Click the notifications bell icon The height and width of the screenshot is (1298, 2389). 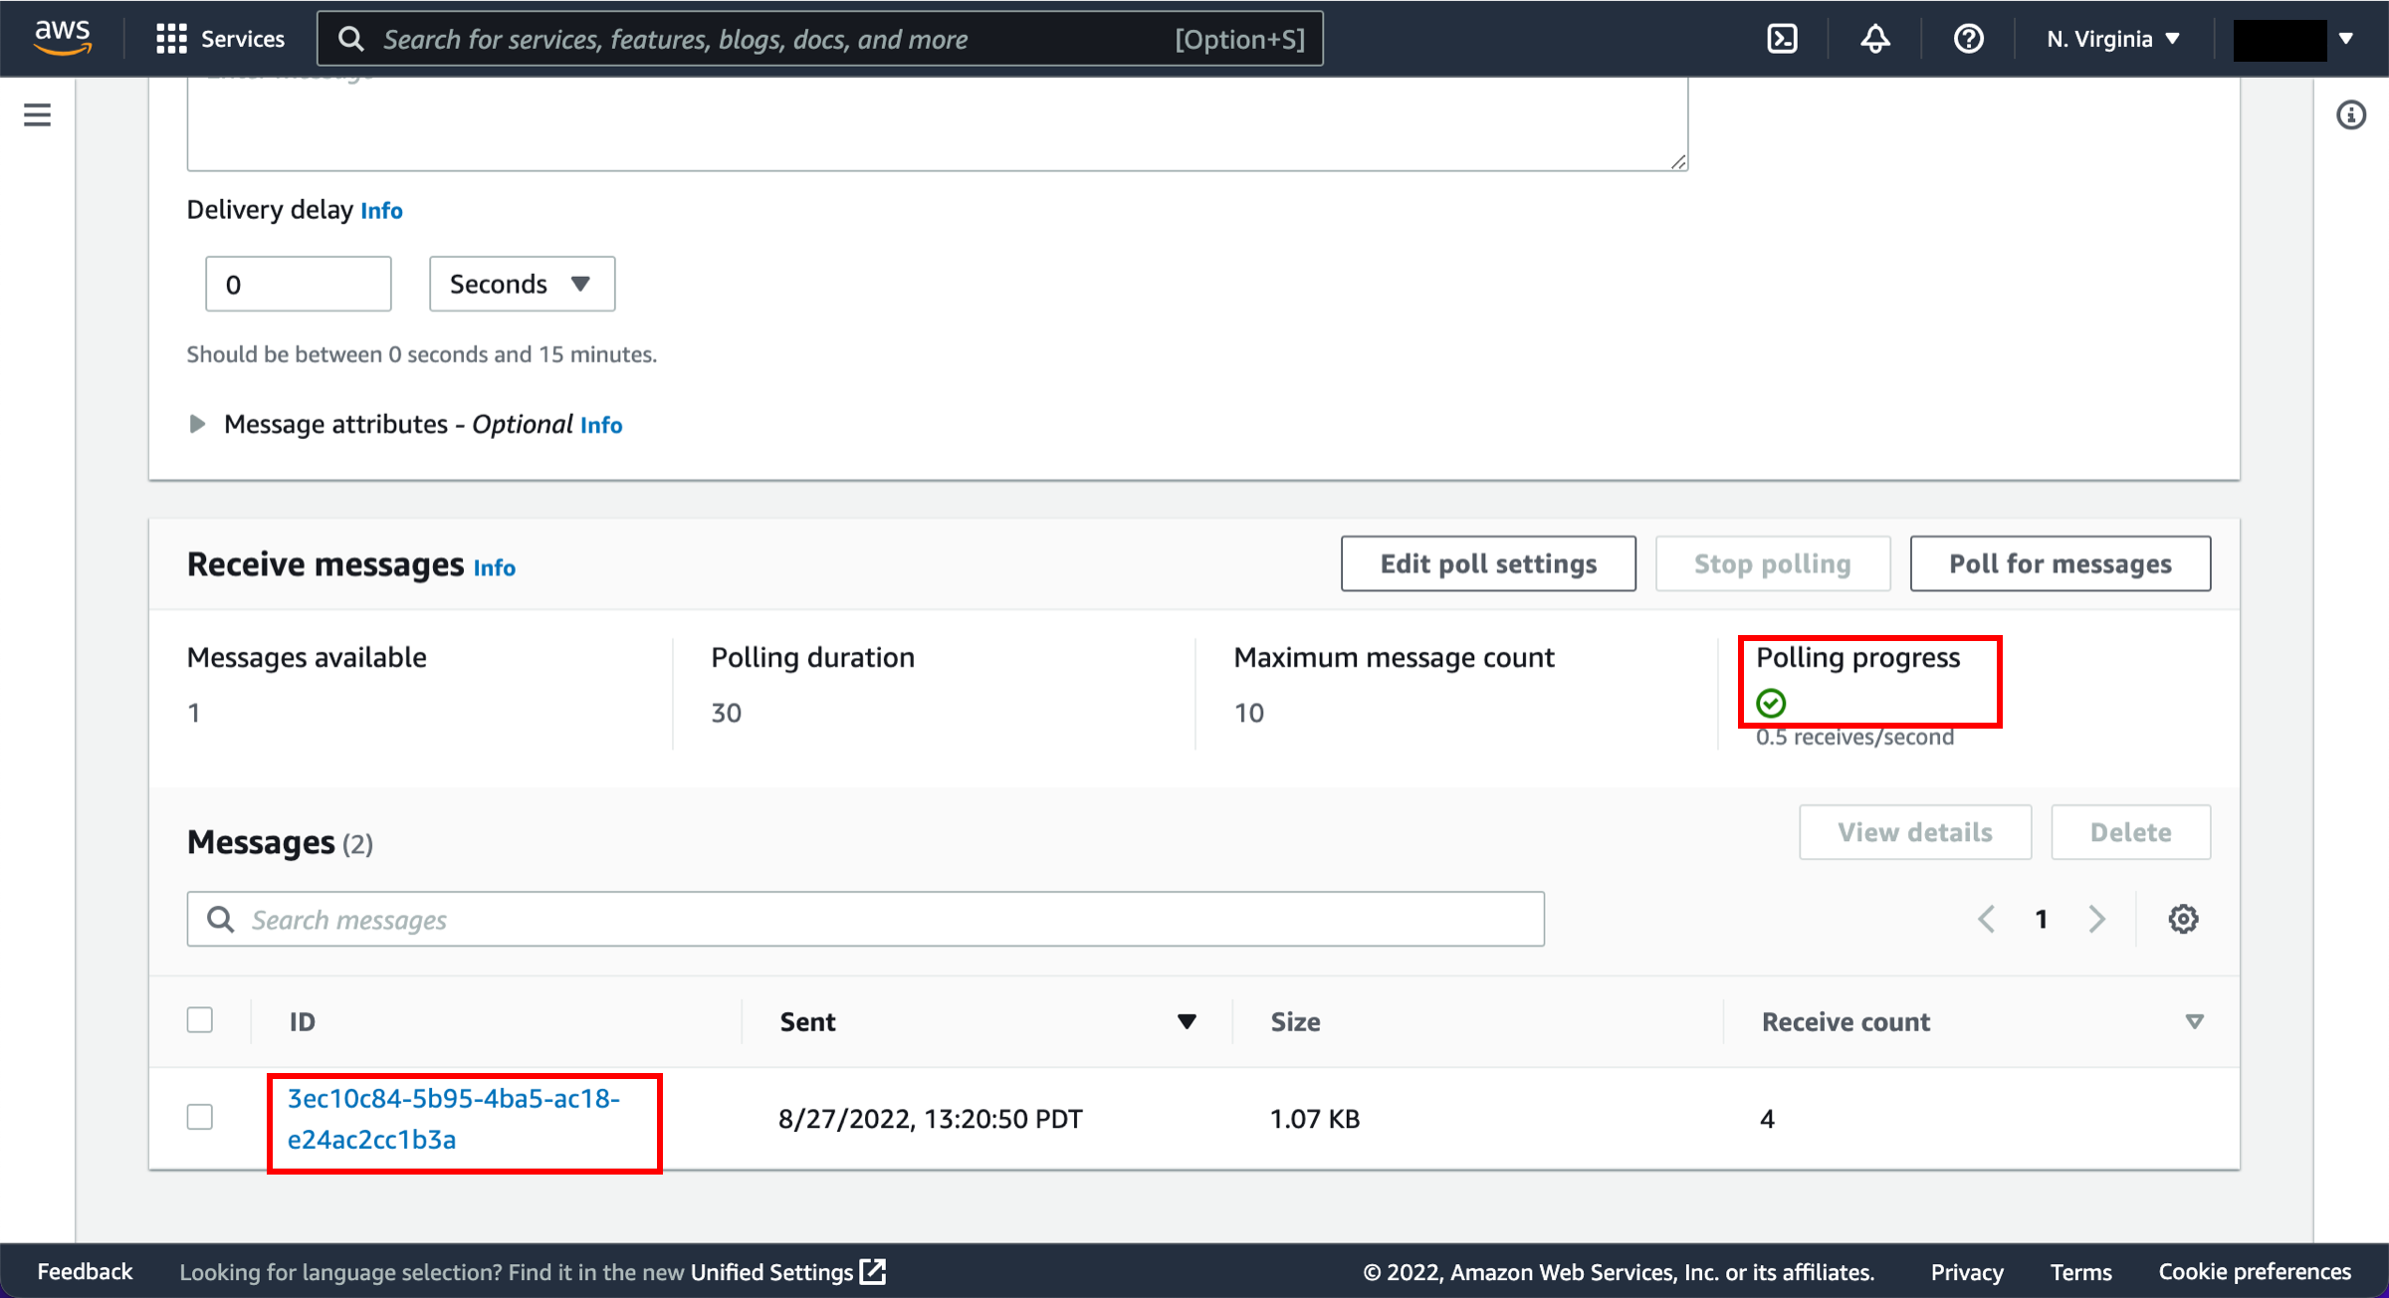click(1874, 37)
